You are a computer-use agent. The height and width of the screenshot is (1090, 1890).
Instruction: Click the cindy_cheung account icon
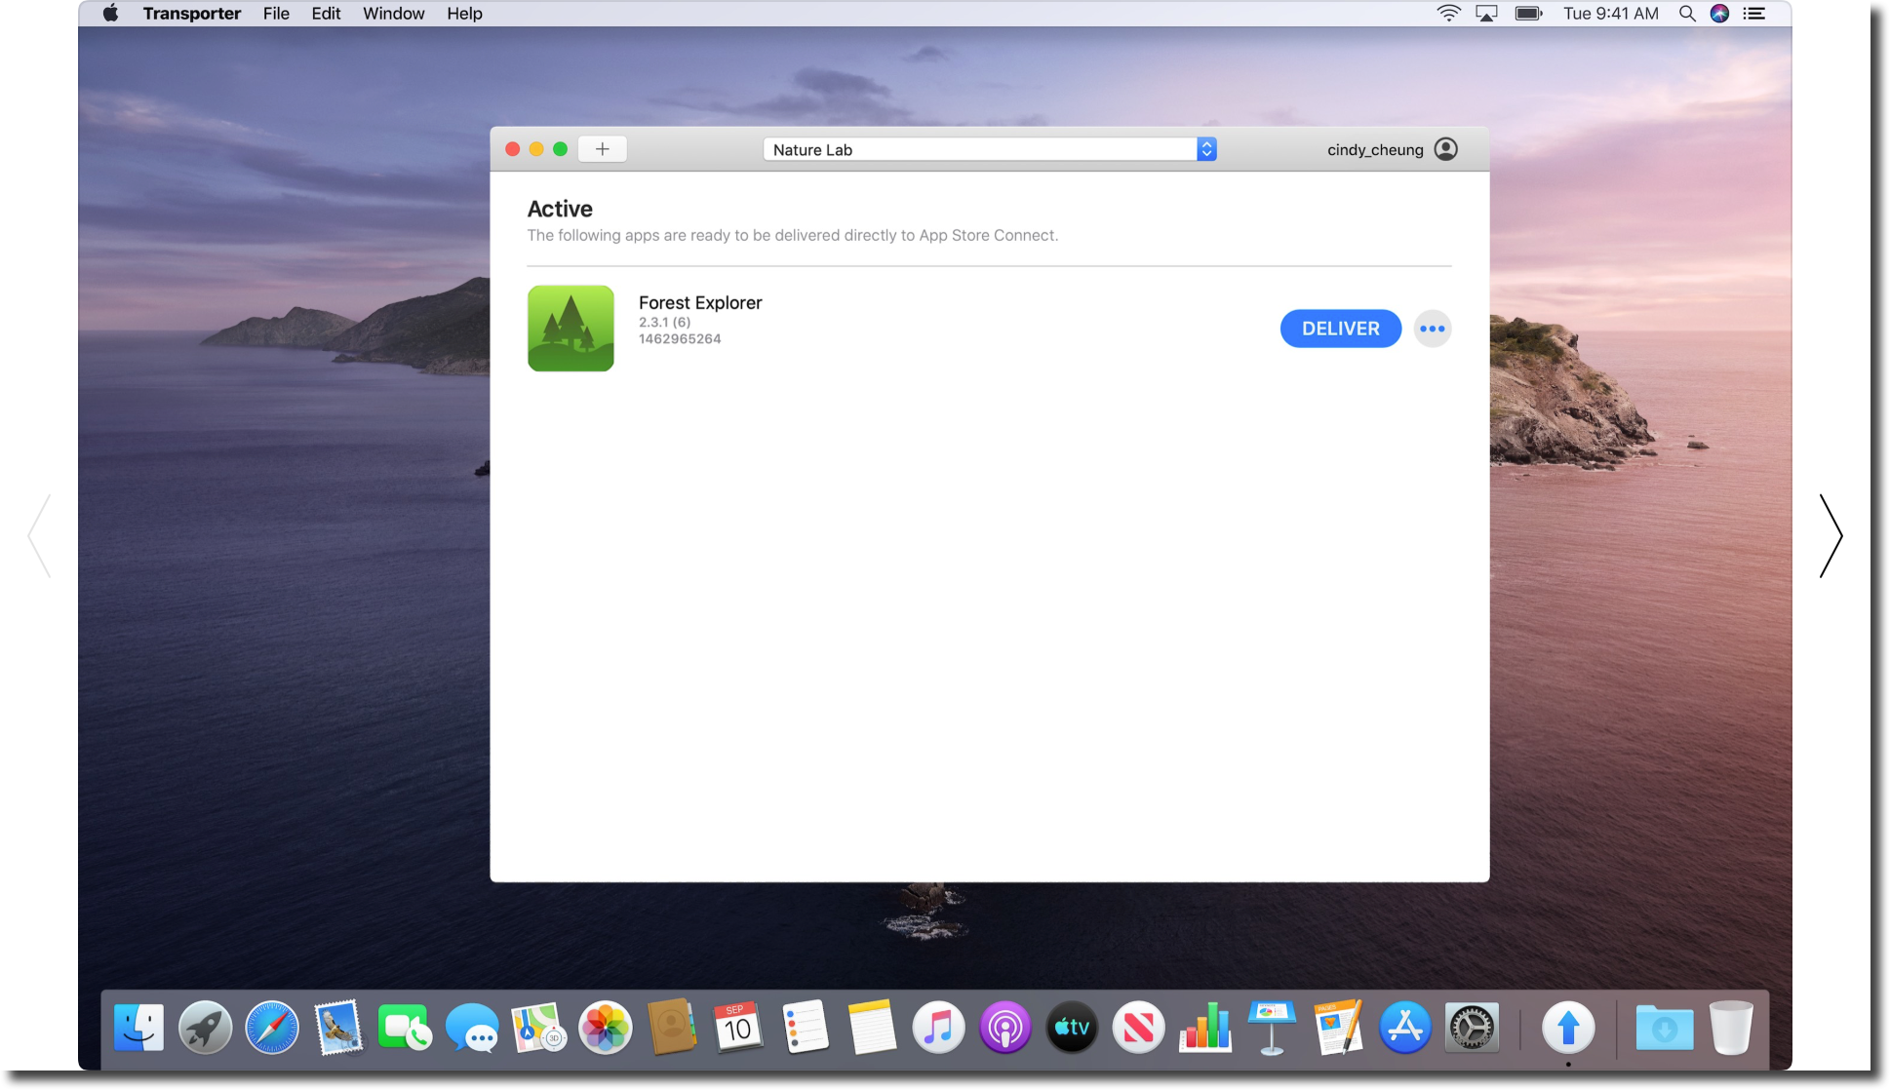click(x=1445, y=149)
